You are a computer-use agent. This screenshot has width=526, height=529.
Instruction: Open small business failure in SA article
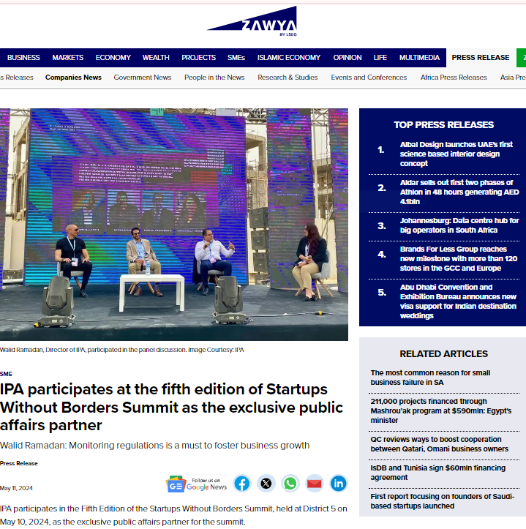(x=430, y=378)
